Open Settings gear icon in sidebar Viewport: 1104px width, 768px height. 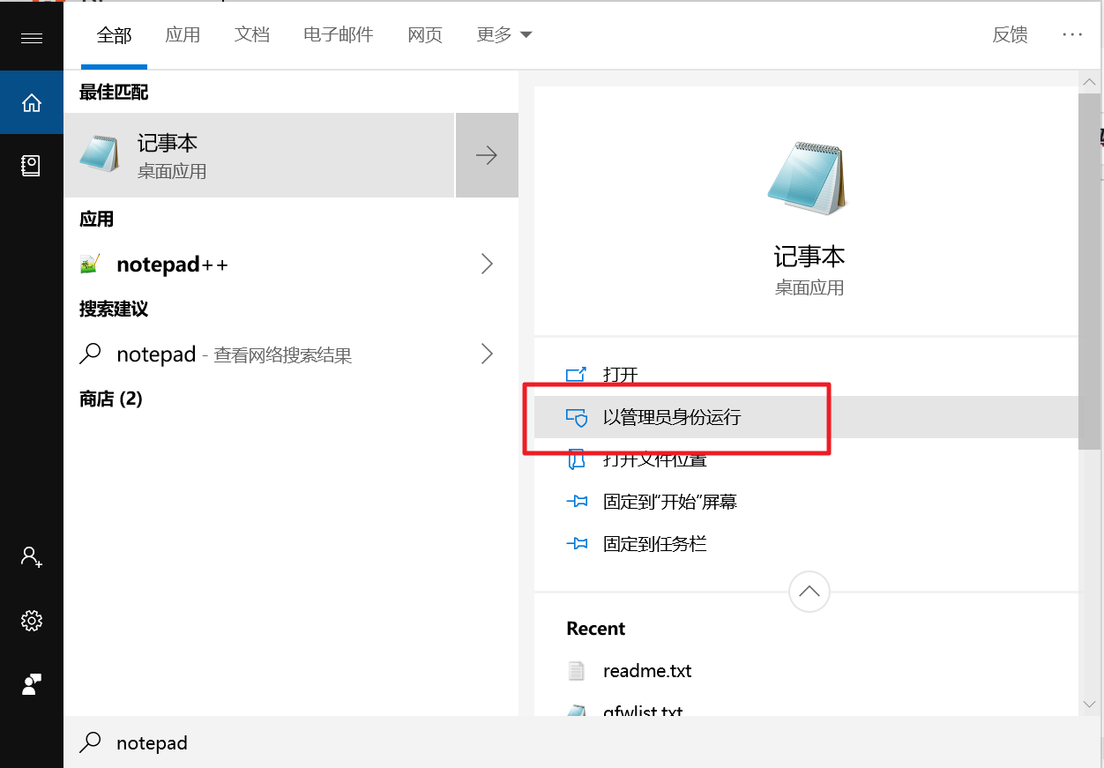32,621
